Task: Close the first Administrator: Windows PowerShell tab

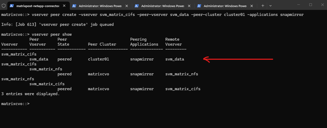Action: (x=127, y=5)
